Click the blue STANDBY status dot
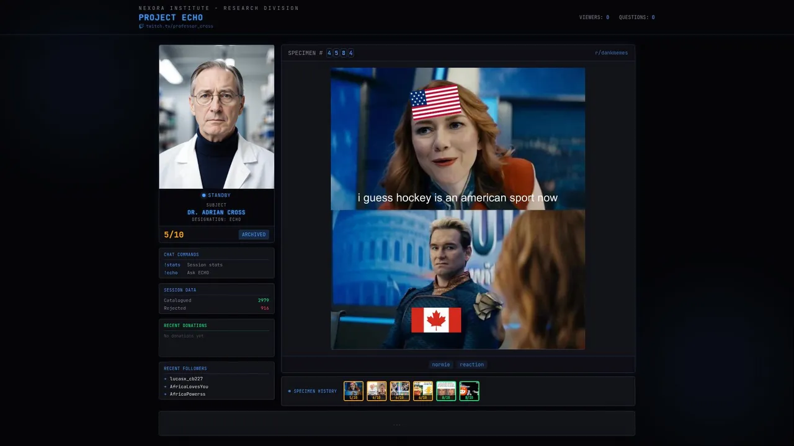 click(203, 196)
